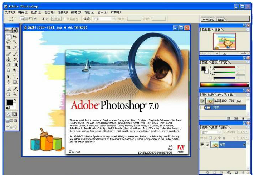The width and height of the screenshot is (259, 178).
Task: Open the Navigator panel flyout menu arrow
Action: (x=248, y=30)
